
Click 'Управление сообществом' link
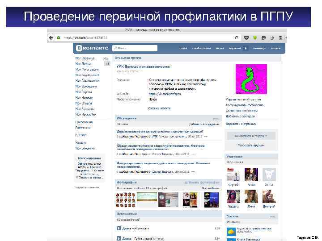243,100
